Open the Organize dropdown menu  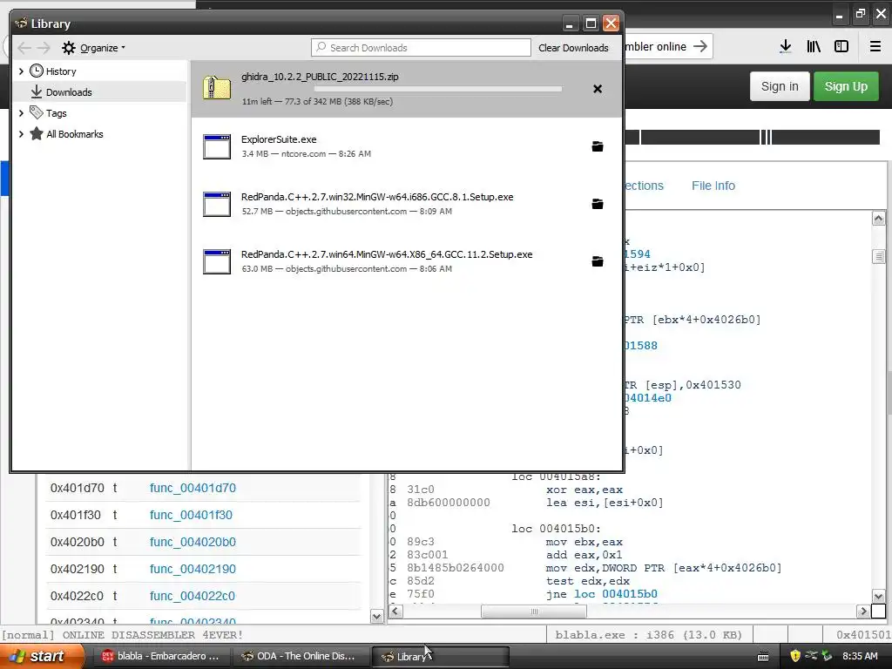click(x=93, y=48)
